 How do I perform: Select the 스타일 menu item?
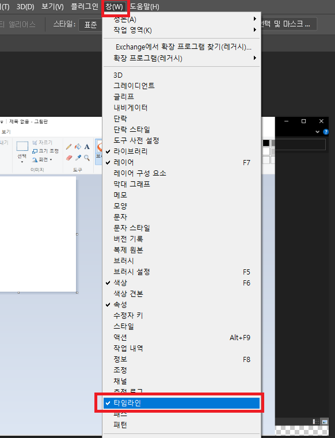click(x=182, y=326)
